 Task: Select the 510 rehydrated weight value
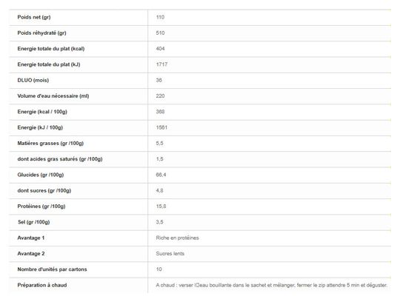160,33
